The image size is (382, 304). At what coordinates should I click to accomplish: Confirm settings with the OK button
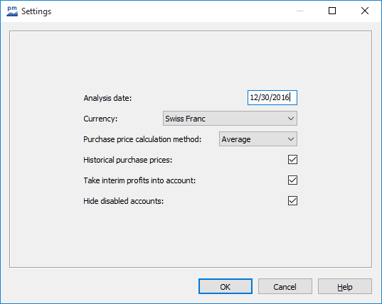click(226, 286)
